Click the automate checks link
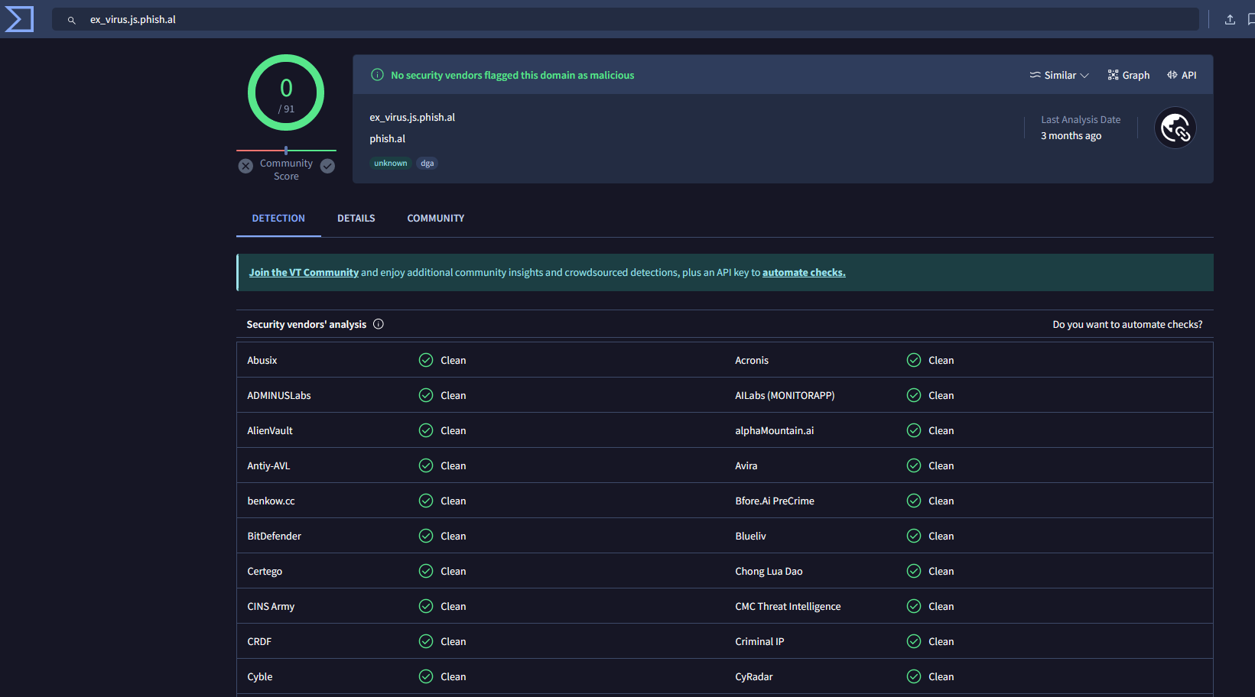The height and width of the screenshot is (697, 1255). point(803,273)
